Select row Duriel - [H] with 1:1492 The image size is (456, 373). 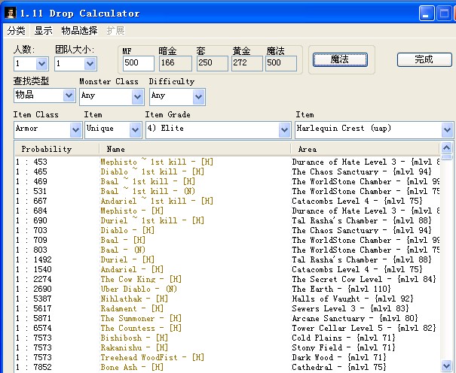(x=227, y=259)
